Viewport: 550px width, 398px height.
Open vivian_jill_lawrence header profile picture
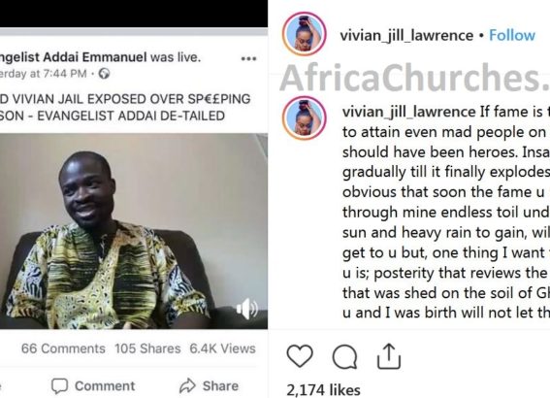point(305,34)
